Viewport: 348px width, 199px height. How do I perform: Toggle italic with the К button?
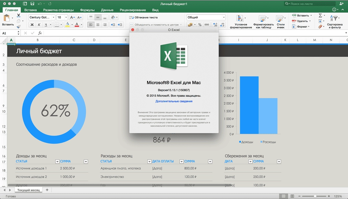click(39, 25)
